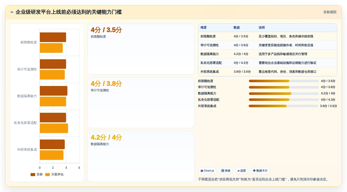This screenshot has height=192, width=347.
Task: Click the 私有化部署适配 progress bar
Action: 284,100
